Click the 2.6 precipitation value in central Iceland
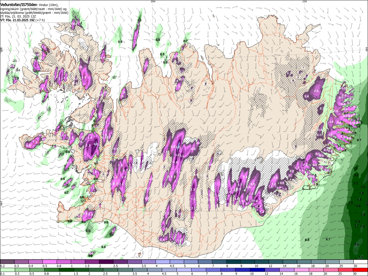This screenshot has height=276, width=368. [x=176, y=162]
